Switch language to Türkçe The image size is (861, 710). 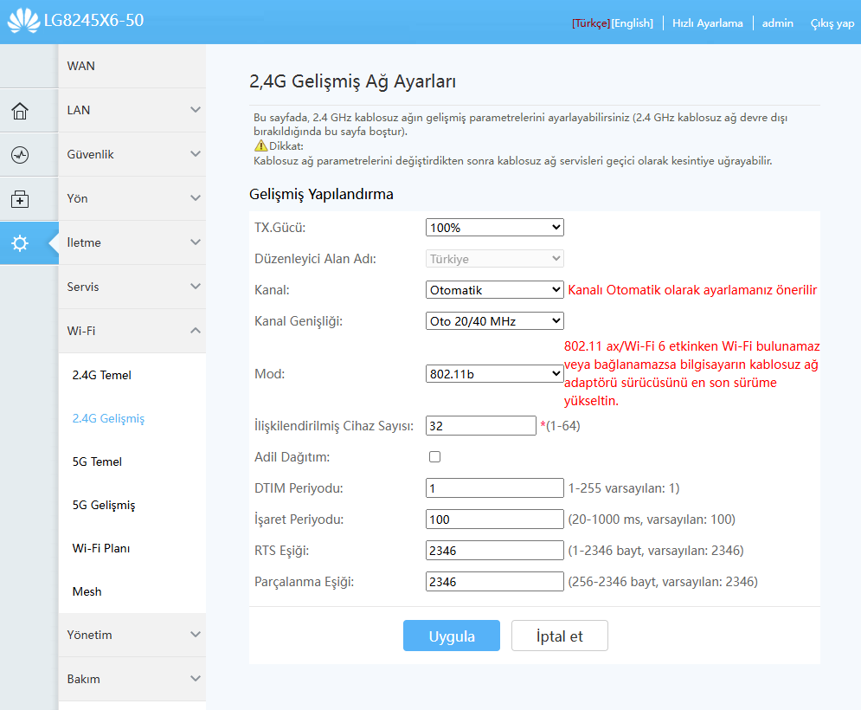tap(591, 23)
